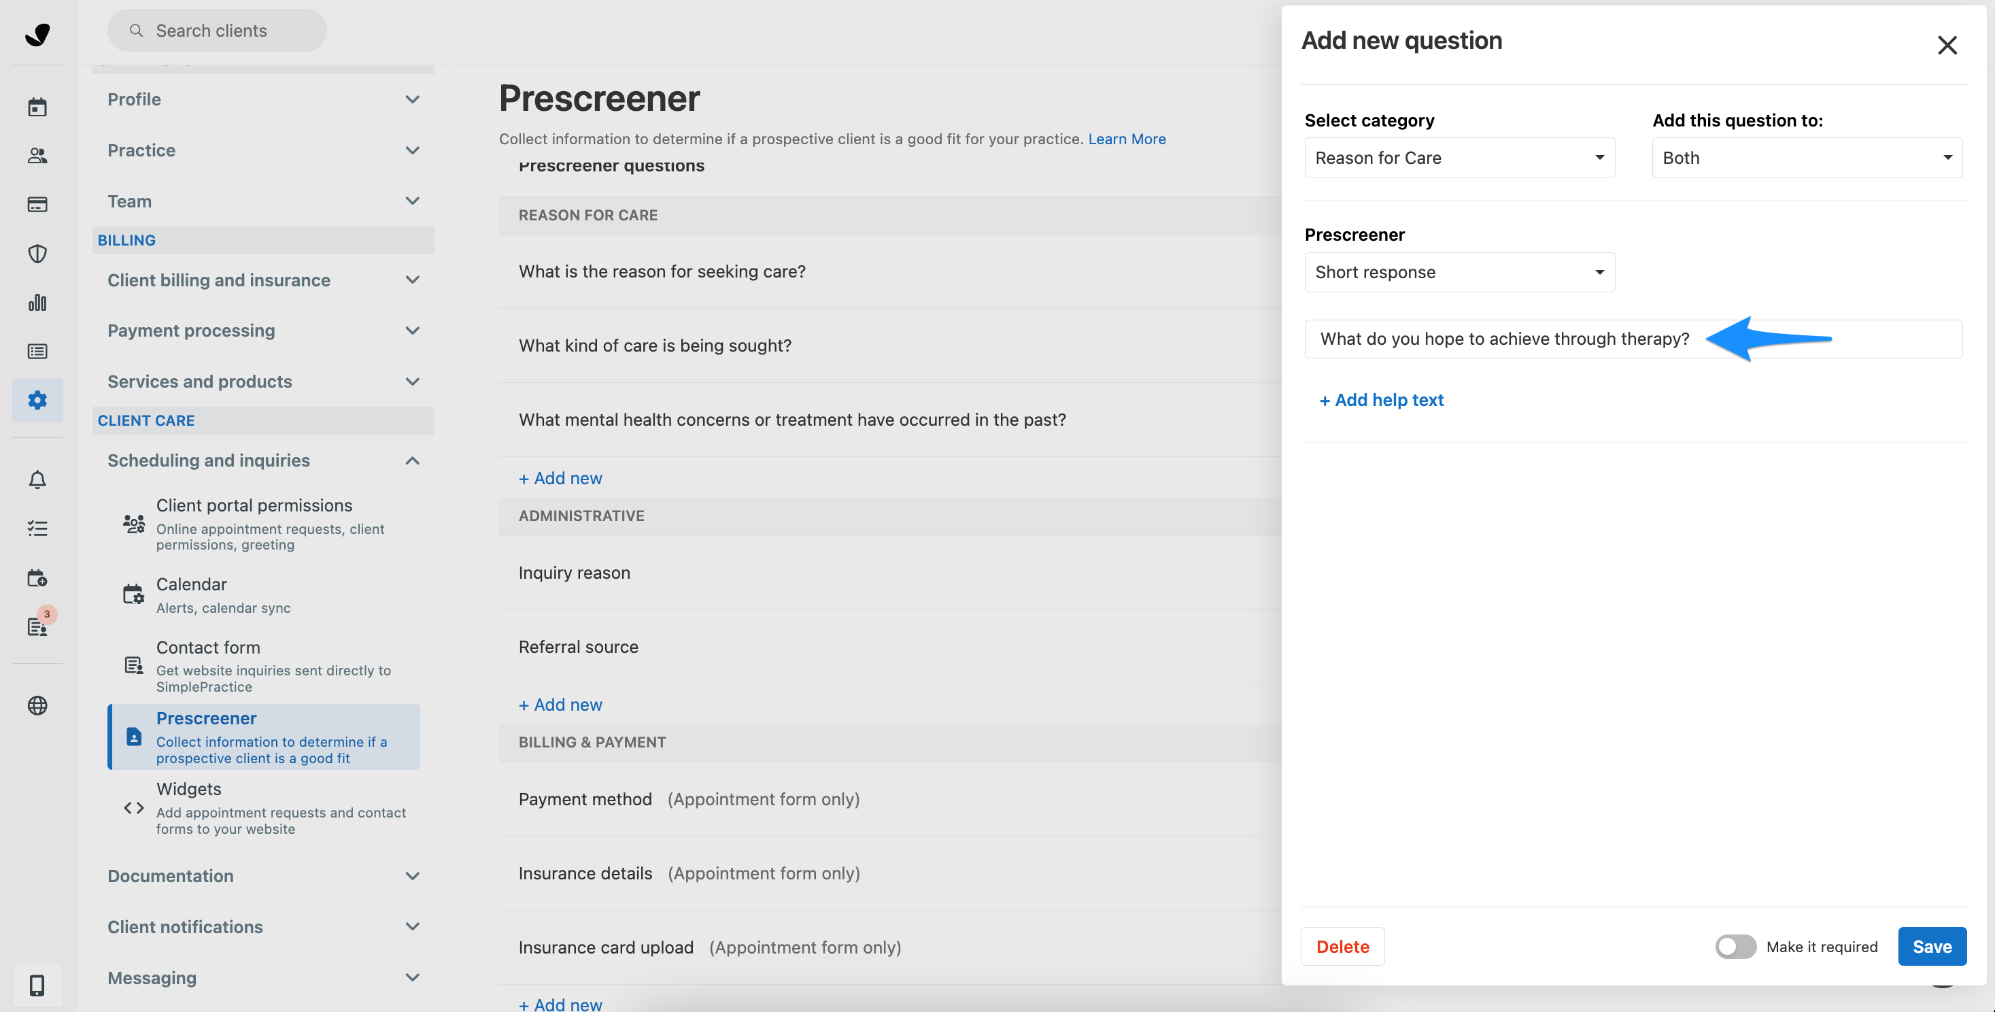The height and width of the screenshot is (1012, 1995).
Task: Select the Tasks checklist icon
Action: (x=37, y=528)
